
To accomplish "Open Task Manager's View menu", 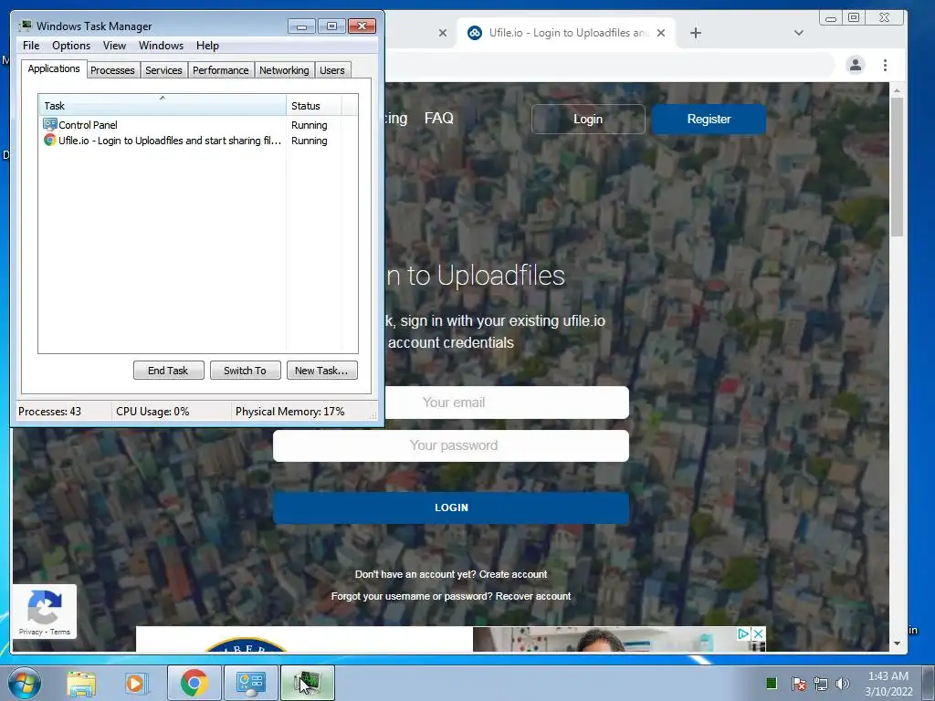I will point(114,46).
